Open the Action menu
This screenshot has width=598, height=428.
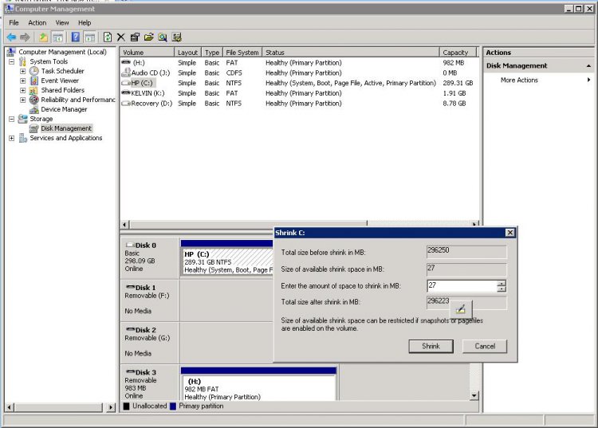tap(37, 23)
